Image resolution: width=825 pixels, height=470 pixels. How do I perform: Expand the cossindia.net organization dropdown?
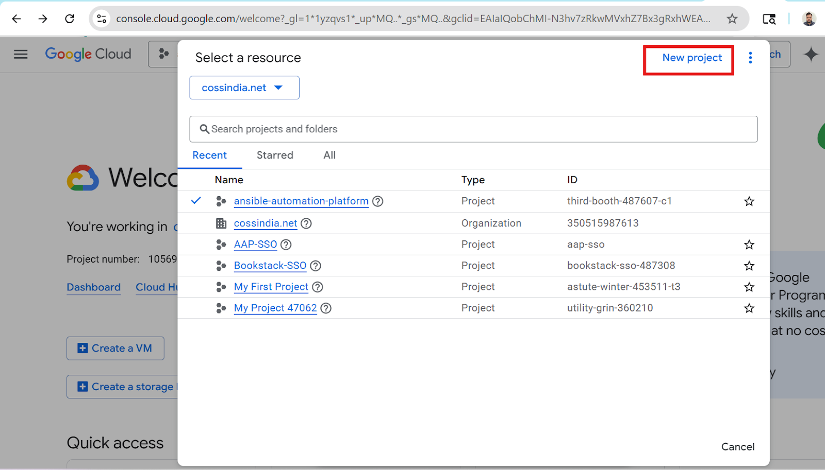pyautogui.click(x=244, y=88)
